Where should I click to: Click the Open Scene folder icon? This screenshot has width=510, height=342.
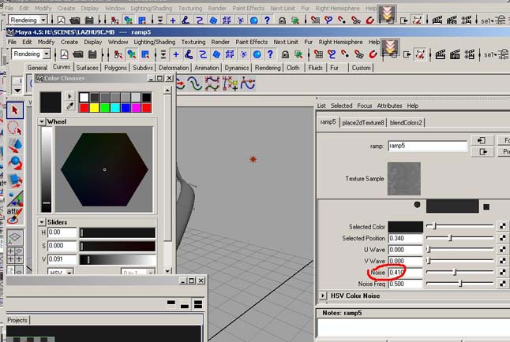tap(78, 54)
